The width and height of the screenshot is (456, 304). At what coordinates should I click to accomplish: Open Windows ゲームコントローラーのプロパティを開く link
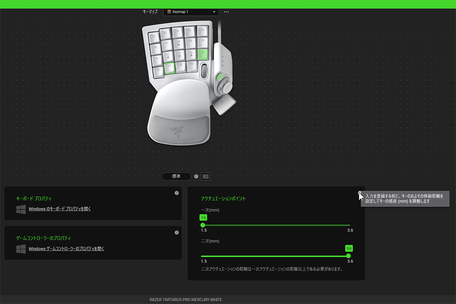[66, 249]
